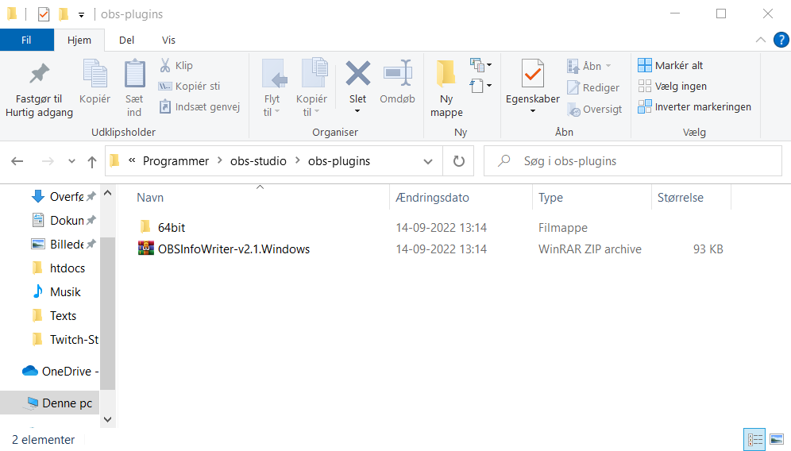
Task: Open the Texts folder in sidebar
Action: pos(53,316)
